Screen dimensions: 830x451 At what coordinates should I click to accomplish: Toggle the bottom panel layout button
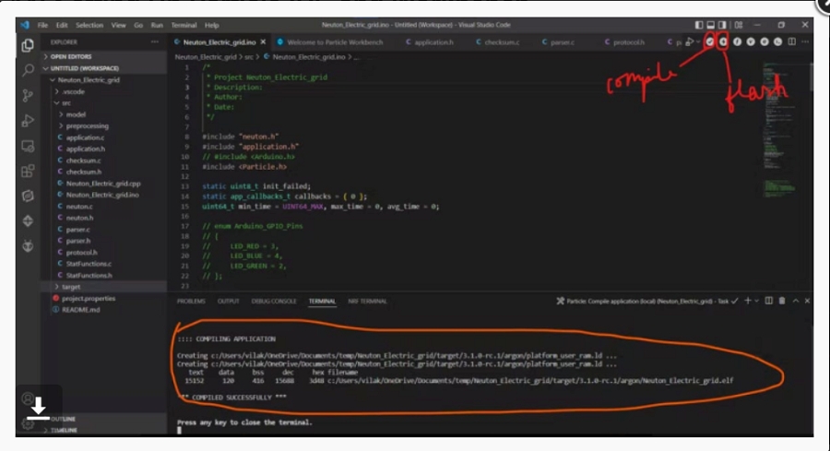pos(710,25)
